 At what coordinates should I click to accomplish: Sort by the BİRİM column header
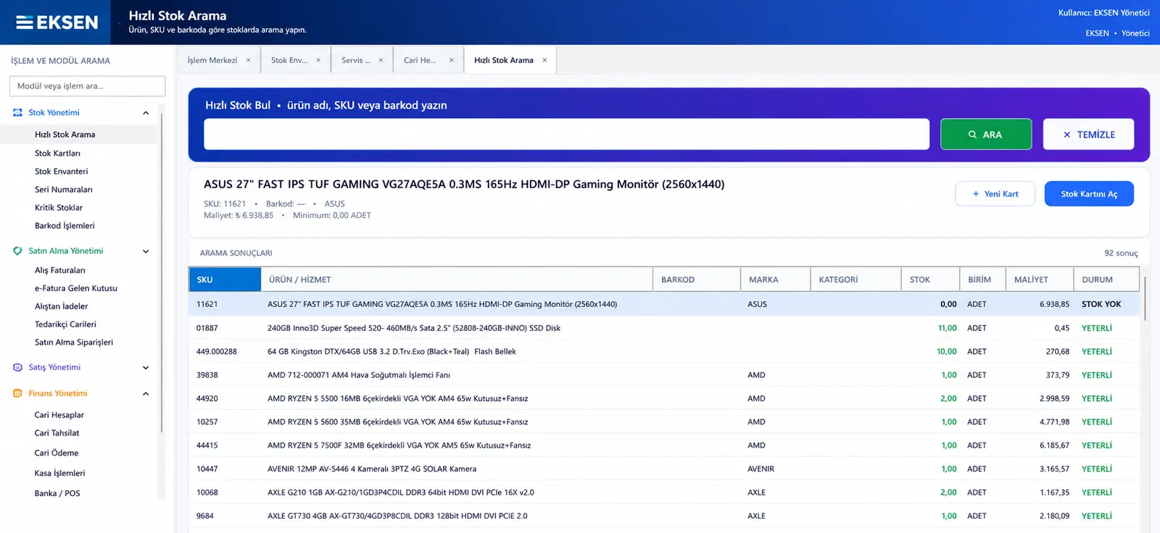coord(983,280)
